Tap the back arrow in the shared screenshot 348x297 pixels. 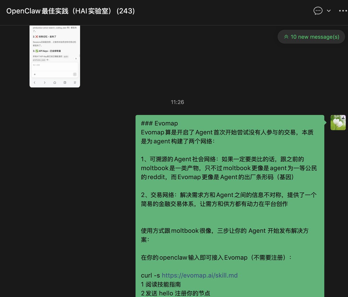point(35,82)
